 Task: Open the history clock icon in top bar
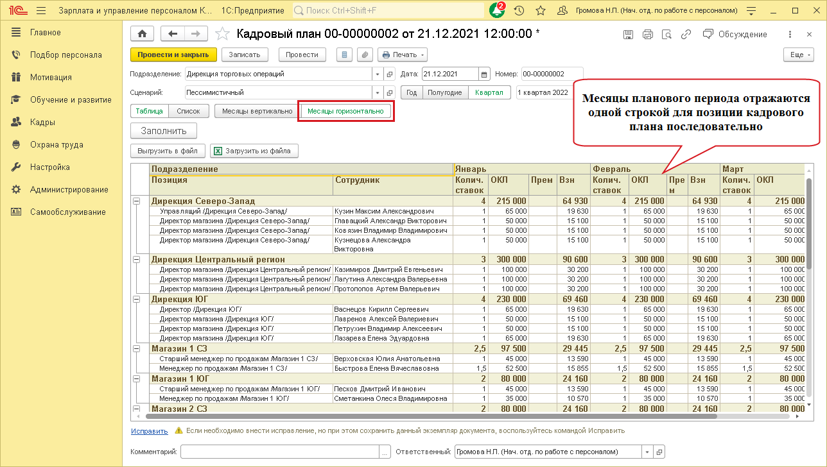tap(519, 11)
